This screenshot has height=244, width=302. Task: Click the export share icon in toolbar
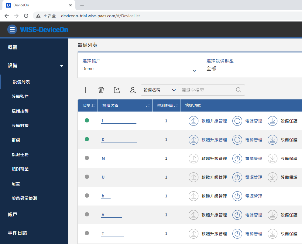coord(117,90)
